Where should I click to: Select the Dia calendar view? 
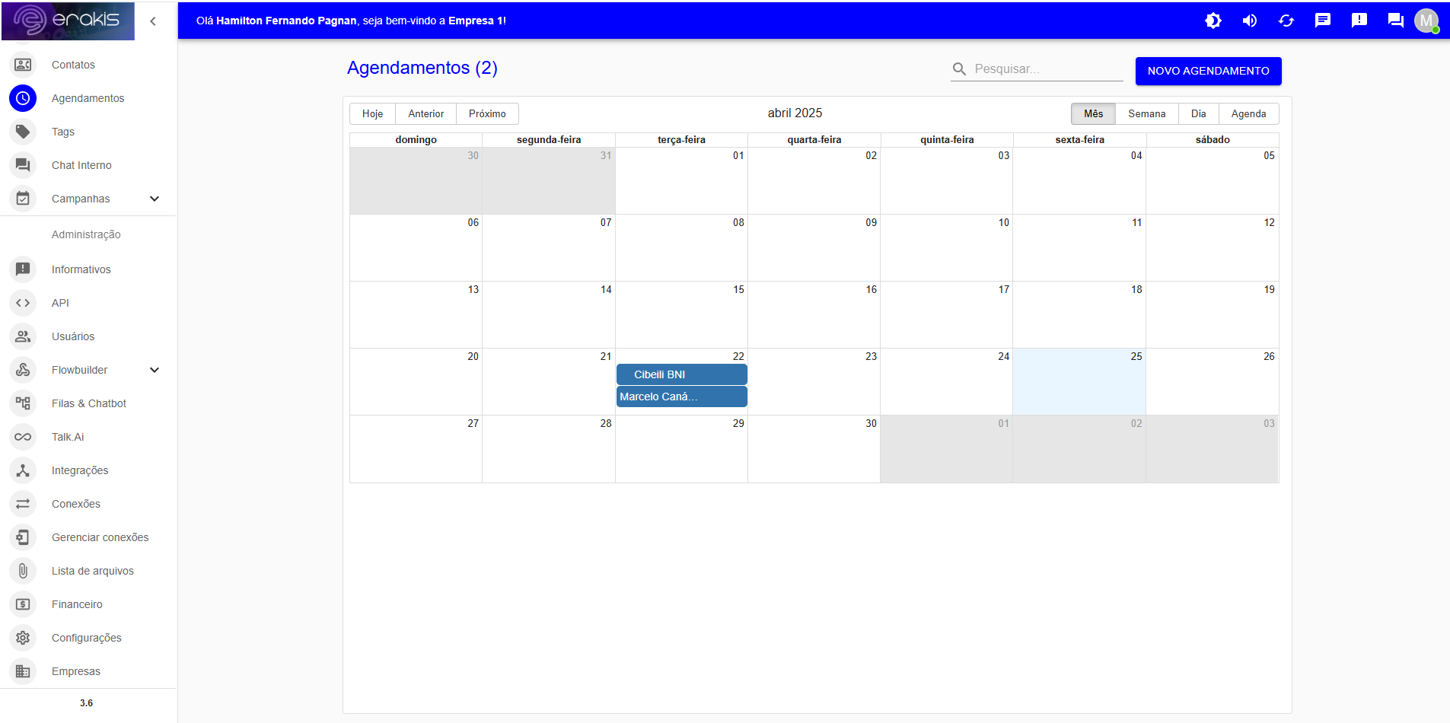click(1198, 113)
